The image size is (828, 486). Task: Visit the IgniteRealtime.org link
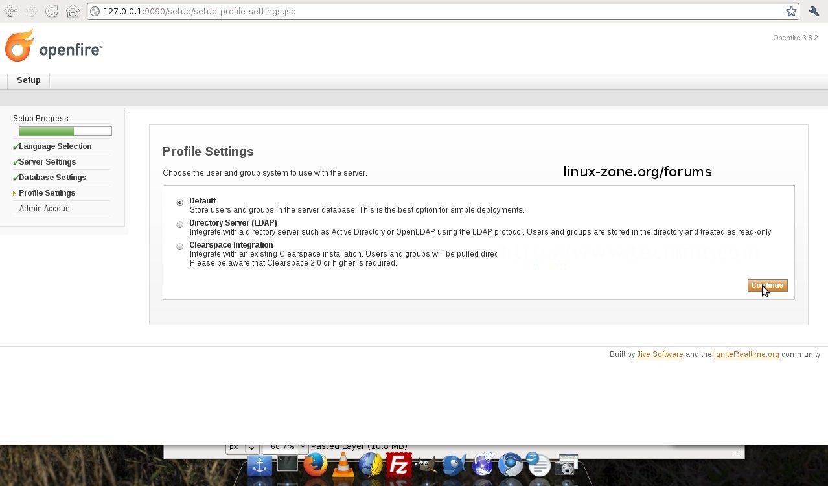746,354
